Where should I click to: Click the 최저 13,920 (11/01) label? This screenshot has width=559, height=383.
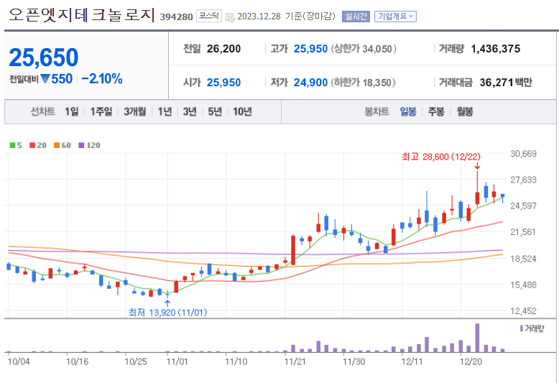pyautogui.click(x=167, y=313)
